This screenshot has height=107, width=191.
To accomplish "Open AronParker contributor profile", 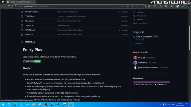I will [143, 63].
